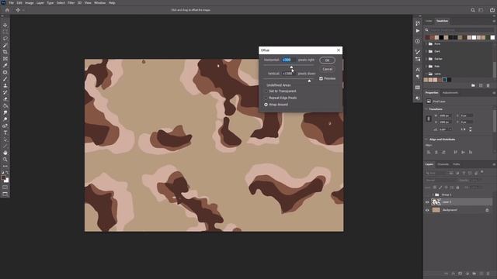Image resolution: width=497 pixels, height=279 pixels.
Task: Open the Actions play icon in dock
Action: [x=418, y=31]
